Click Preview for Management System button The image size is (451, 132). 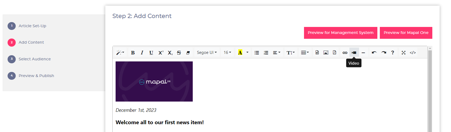341,33
